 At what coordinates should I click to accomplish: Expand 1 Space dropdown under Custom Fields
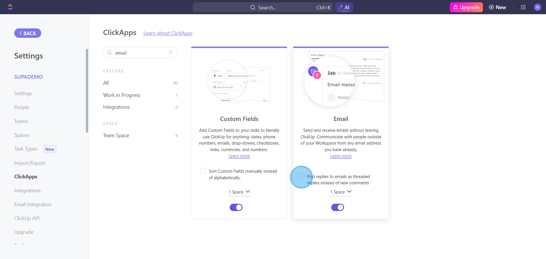coord(239,192)
